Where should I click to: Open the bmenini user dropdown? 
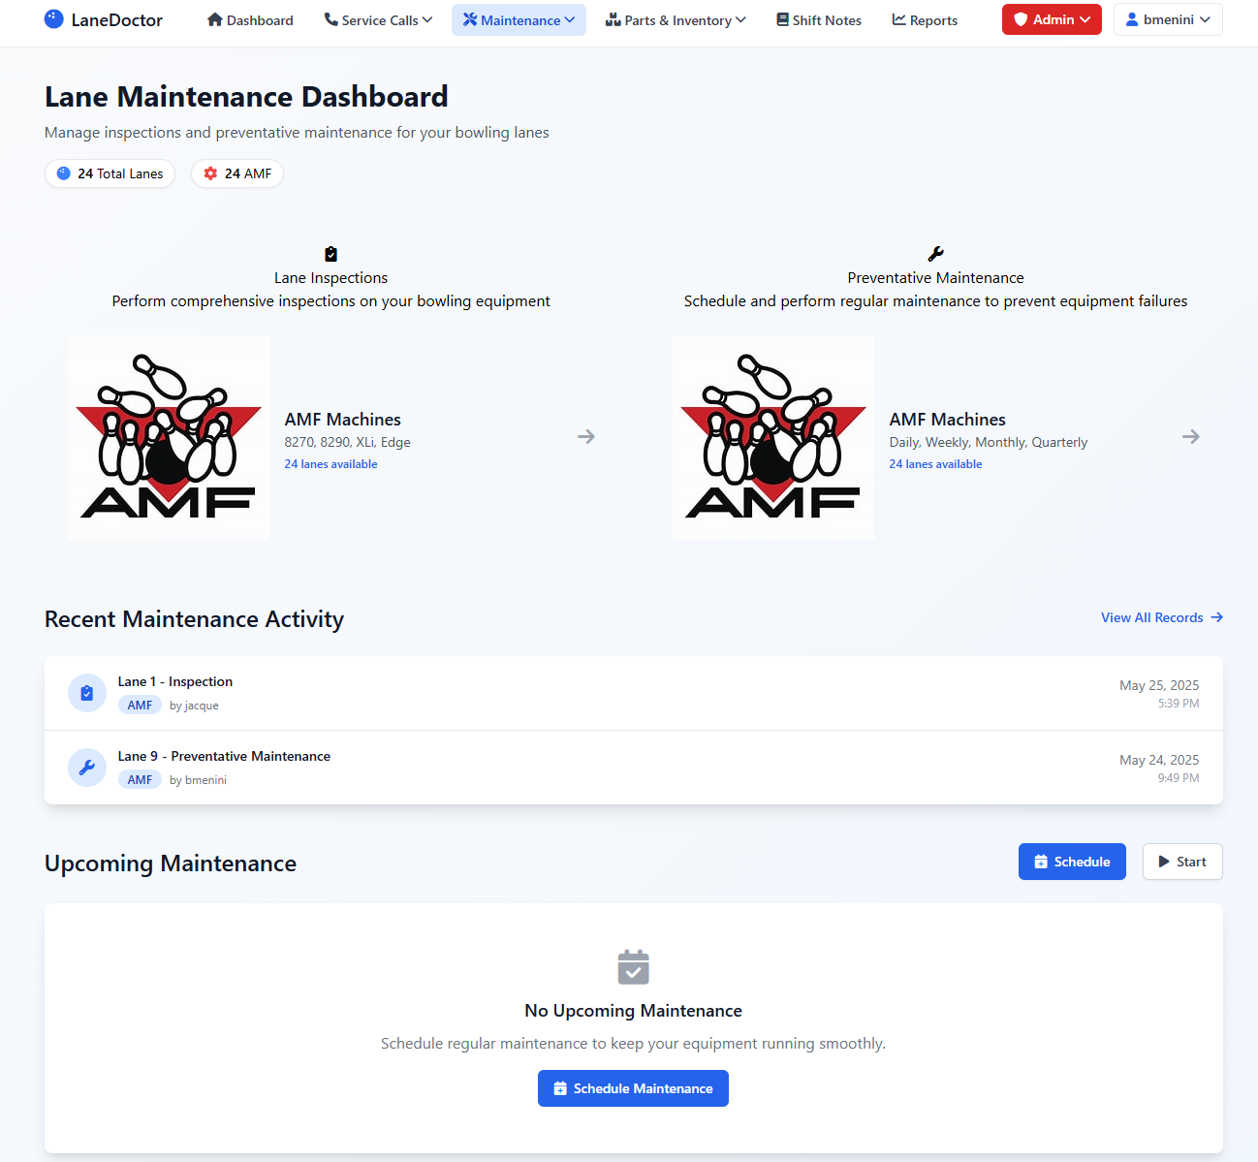(x=1168, y=19)
